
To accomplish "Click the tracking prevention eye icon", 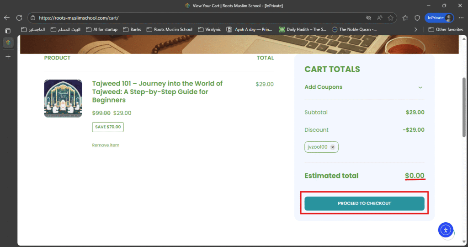I will (x=368, y=18).
